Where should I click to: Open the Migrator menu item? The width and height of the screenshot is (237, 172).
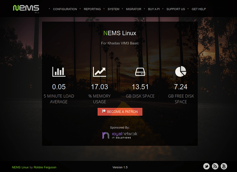click(x=134, y=9)
